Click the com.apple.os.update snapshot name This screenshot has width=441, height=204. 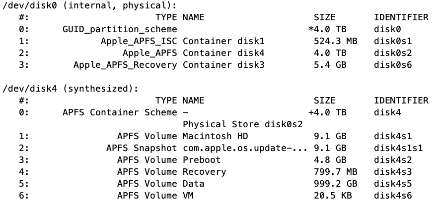coord(245,148)
